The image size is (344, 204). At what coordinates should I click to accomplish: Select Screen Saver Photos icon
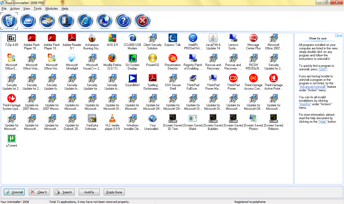pyautogui.click(x=253, y=118)
